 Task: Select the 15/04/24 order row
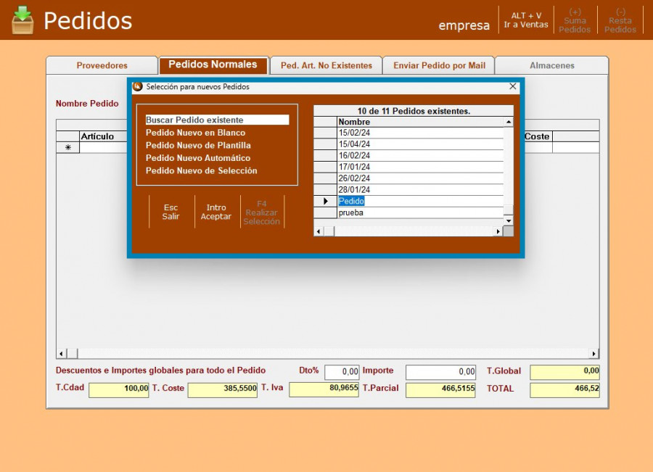pyautogui.click(x=419, y=144)
